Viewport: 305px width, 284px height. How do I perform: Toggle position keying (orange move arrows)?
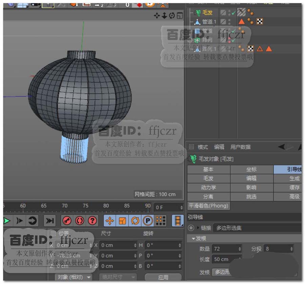pos(110,221)
